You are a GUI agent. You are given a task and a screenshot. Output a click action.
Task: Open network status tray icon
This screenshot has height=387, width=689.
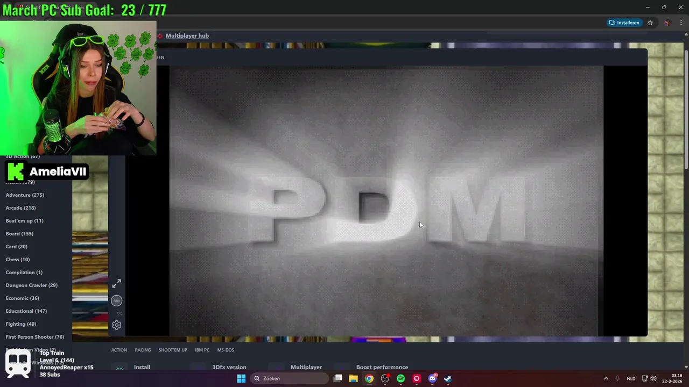pyautogui.click(x=645, y=378)
